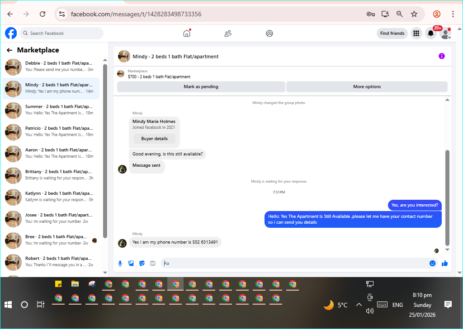This screenshot has height=329, width=463.
Task: Attach a file with the photo icon
Action: tap(131, 263)
